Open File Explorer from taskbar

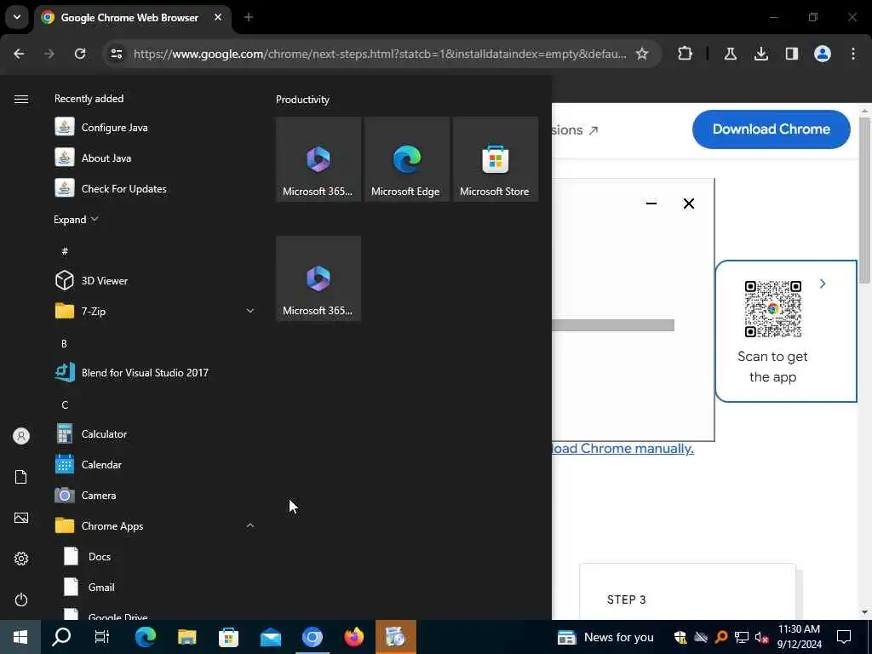click(x=186, y=637)
